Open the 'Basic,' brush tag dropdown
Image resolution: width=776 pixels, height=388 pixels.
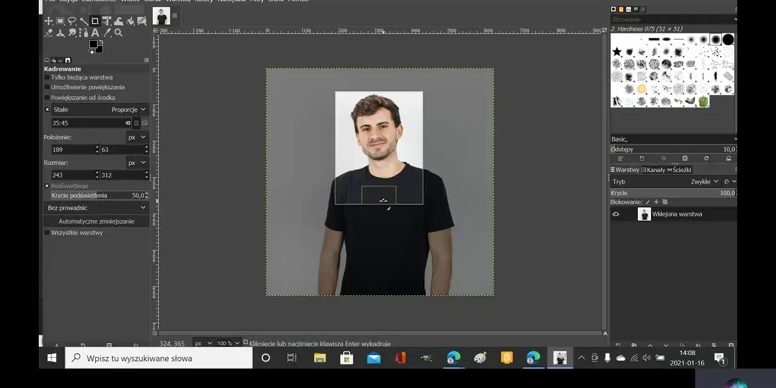(x=674, y=139)
